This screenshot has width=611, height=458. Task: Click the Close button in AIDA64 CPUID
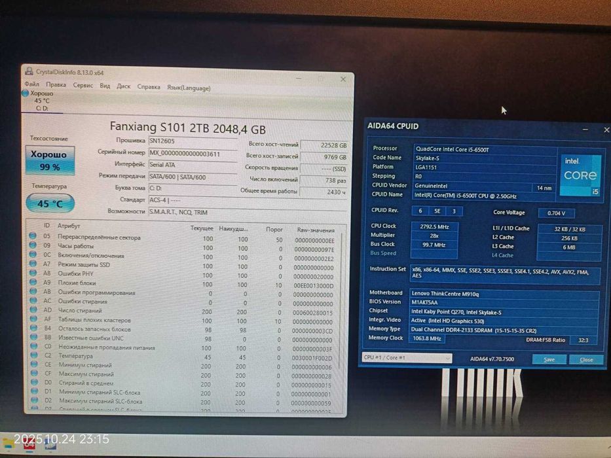tap(586, 360)
